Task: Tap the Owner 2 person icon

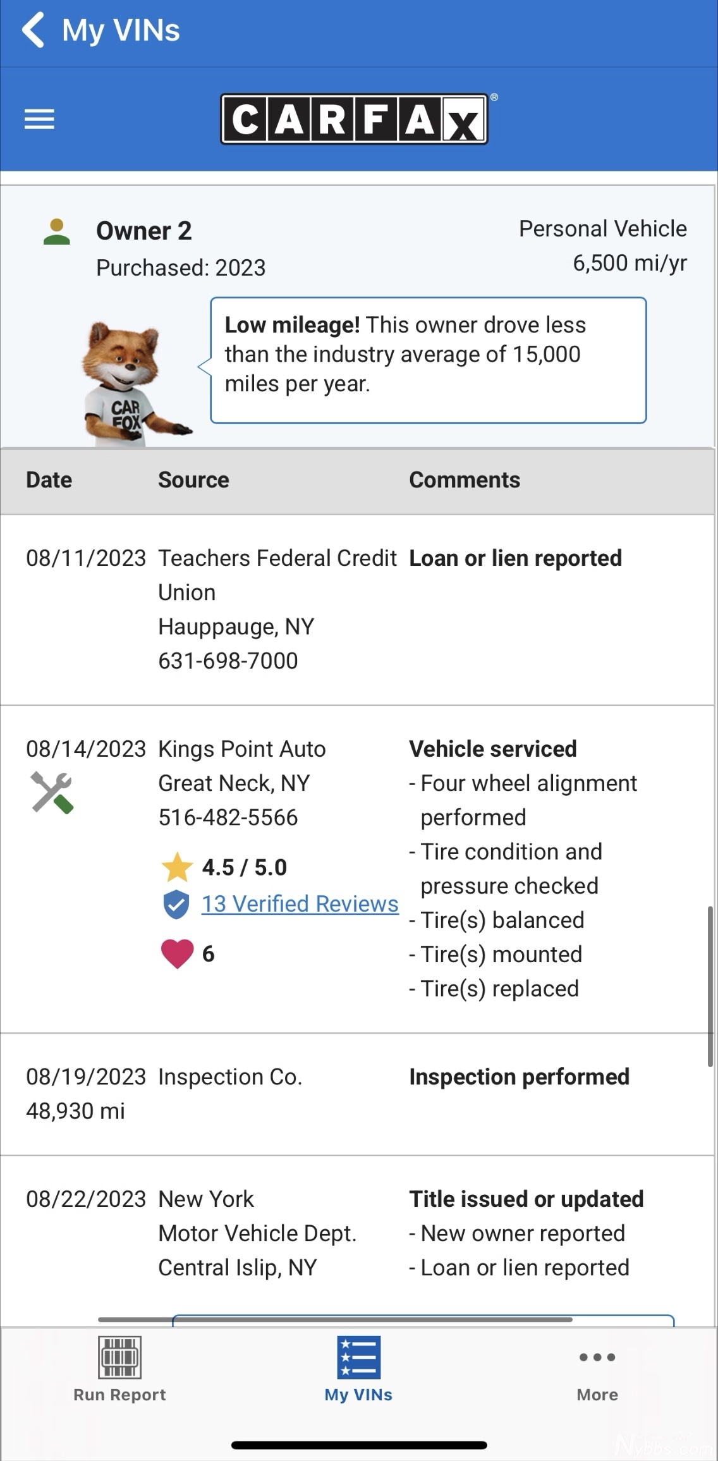Action: (56, 232)
